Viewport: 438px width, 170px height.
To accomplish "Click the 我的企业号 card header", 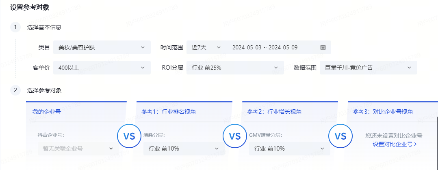I will click(47, 112).
